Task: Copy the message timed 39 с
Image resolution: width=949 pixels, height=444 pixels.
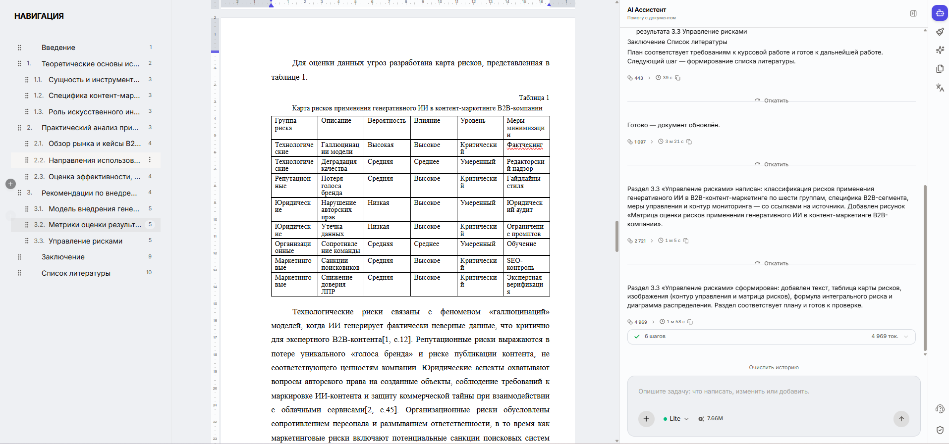Action: (x=678, y=78)
